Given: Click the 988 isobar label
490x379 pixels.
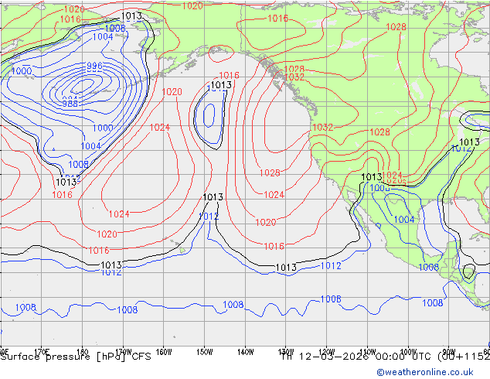Looking at the screenshot, I should (x=70, y=104).
